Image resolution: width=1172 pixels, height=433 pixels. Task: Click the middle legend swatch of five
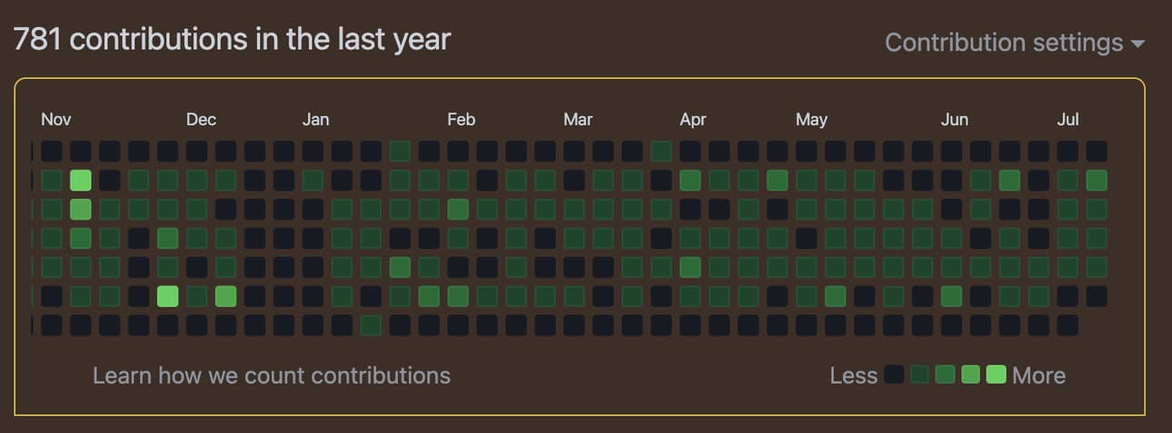(945, 374)
